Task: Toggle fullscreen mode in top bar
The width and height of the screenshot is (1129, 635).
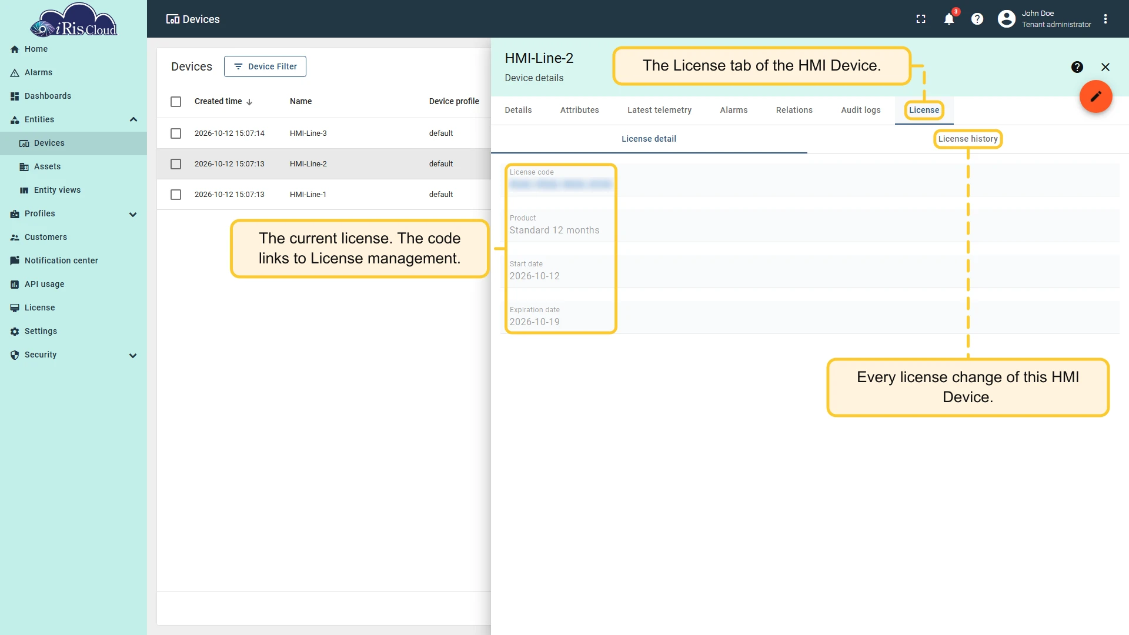Action: point(921,19)
